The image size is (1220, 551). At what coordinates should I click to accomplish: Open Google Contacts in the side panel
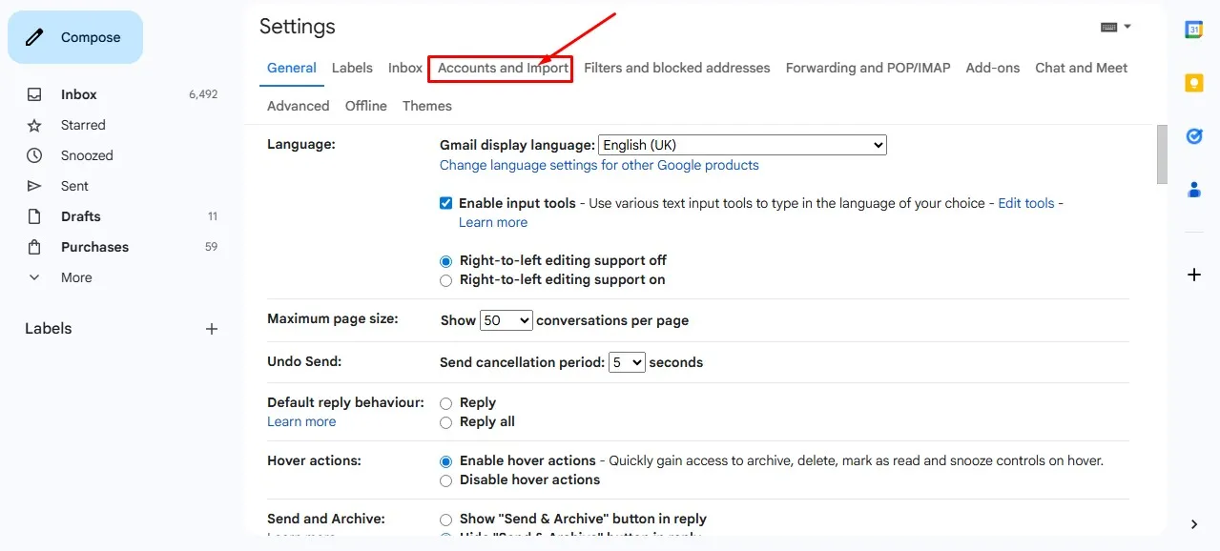click(x=1193, y=190)
